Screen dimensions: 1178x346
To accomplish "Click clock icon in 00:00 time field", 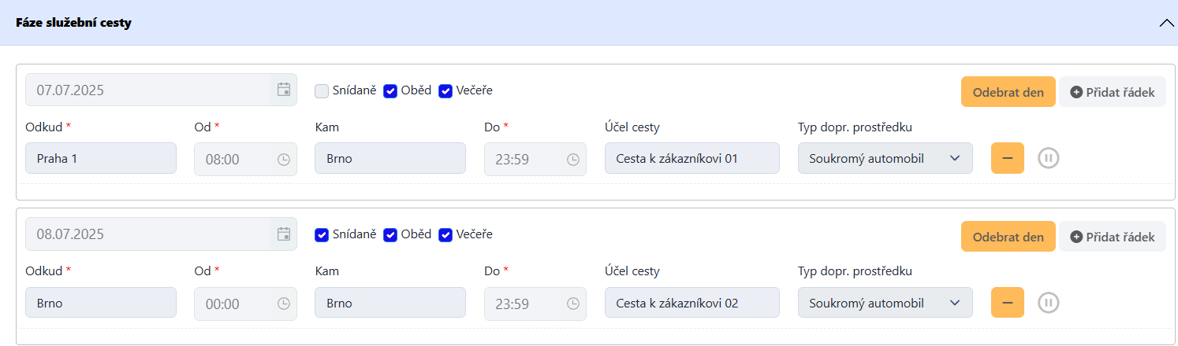I will click(x=284, y=304).
